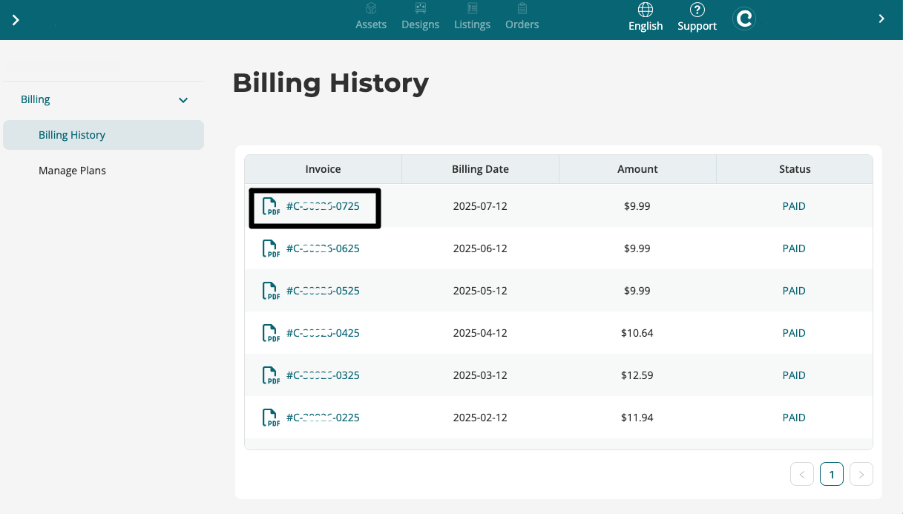903x514 pixels.
Task: Download PDF for invoice ending 0325
Action: click(x=272, y=375)
